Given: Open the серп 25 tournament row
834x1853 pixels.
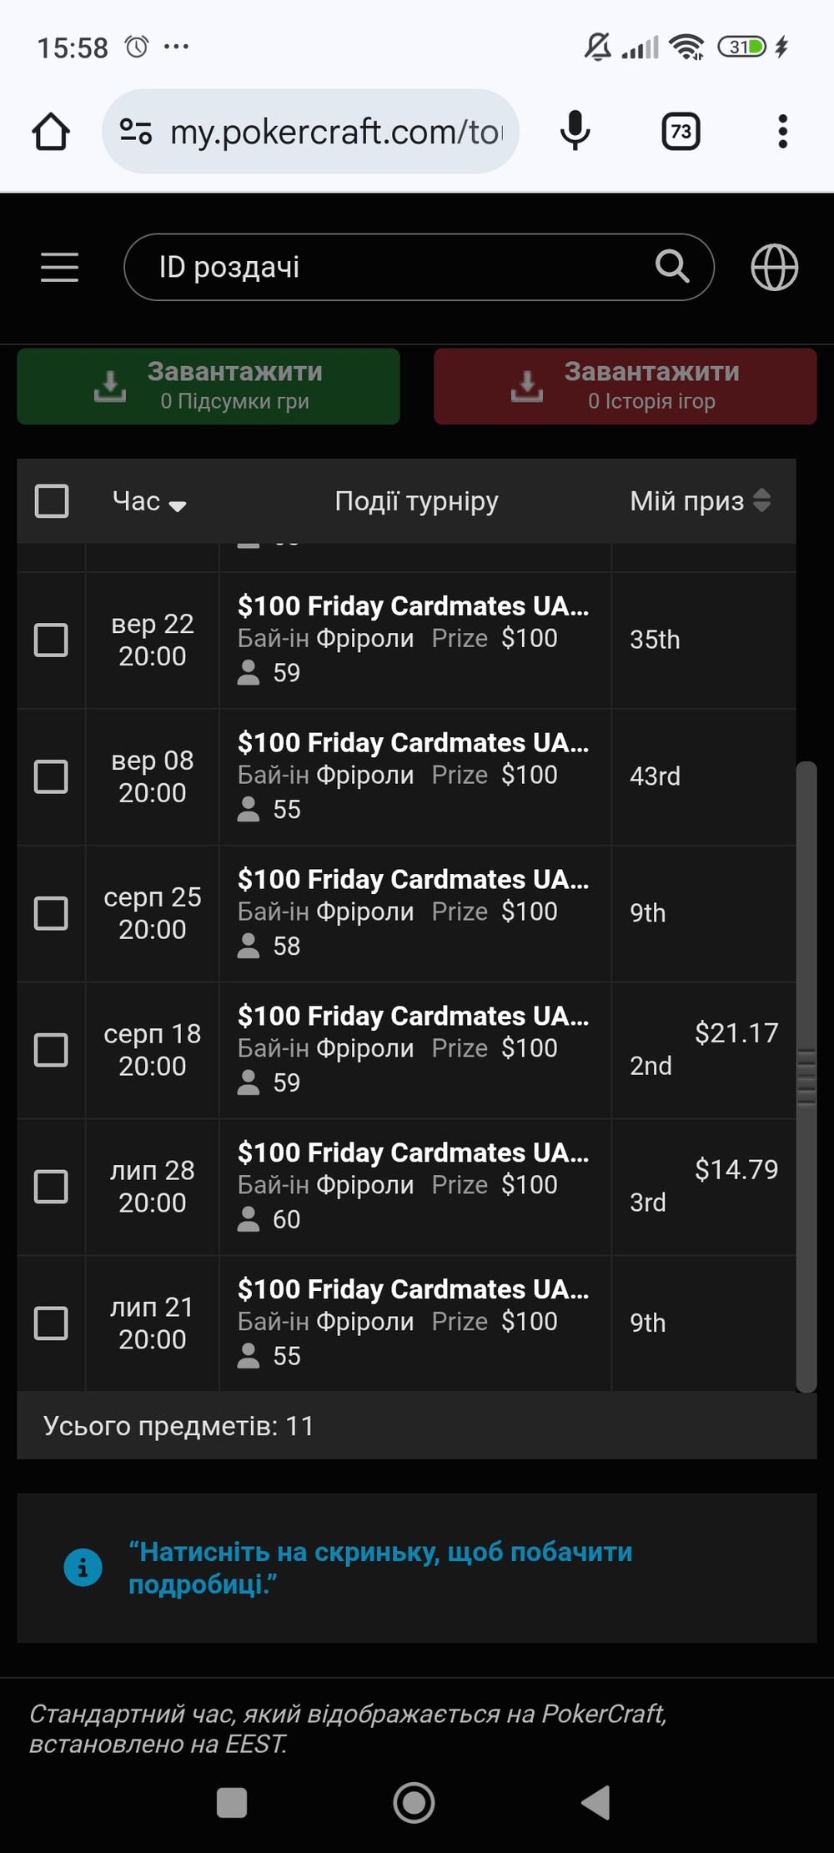Looking at the screenshot, I should coord(413,912).
